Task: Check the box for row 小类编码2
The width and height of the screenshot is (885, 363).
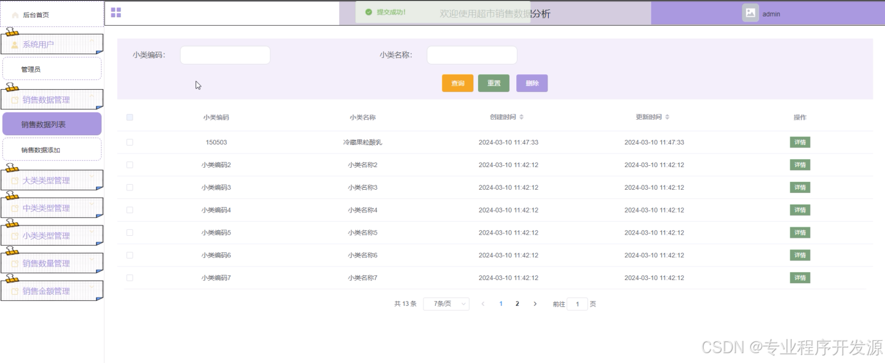Action: [x=130, y=165]
